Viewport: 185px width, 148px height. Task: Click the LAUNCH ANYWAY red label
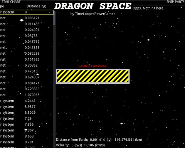(92, 66)
